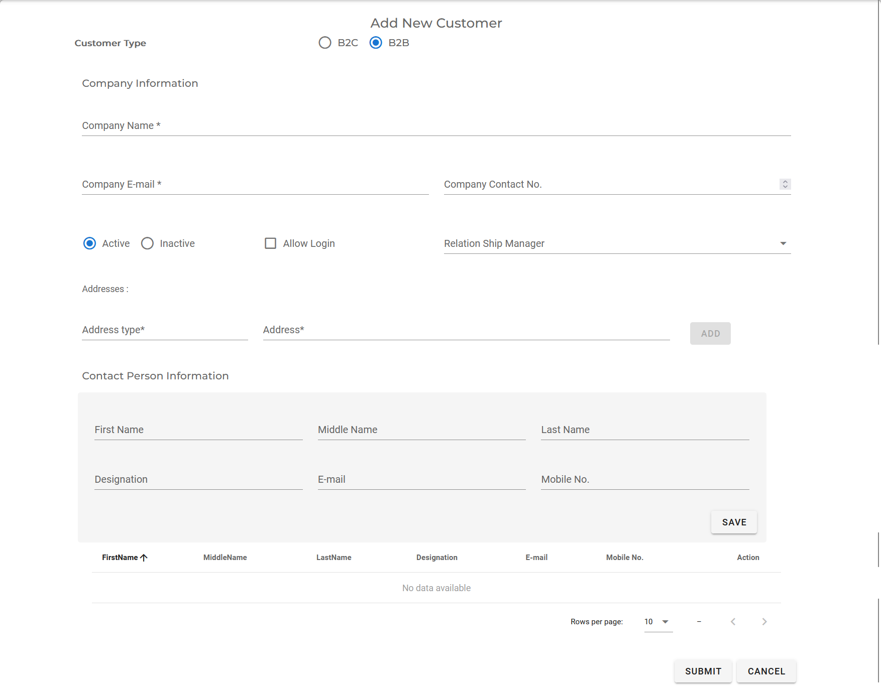Click the SAVE contact person button

[x=733, y=522]
